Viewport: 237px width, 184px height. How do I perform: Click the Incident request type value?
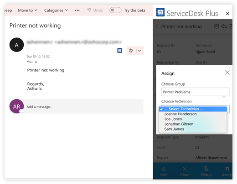click(202, 137)
